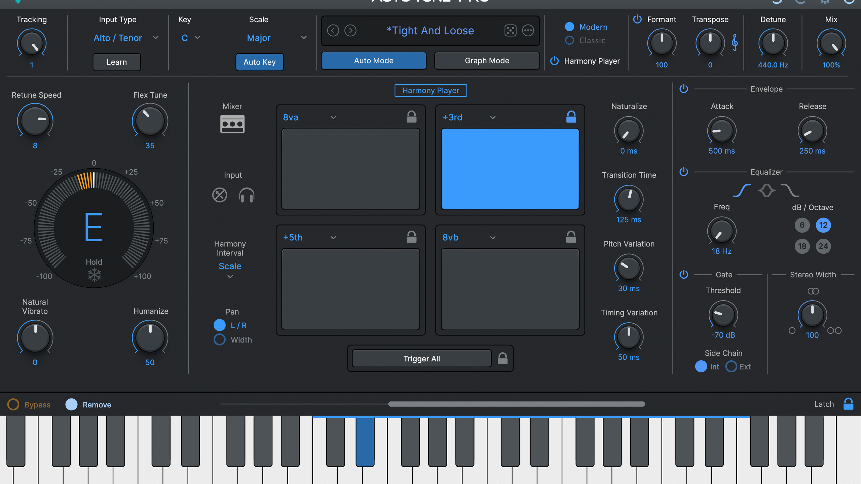
Task: Click the keyboard range scrollbar
Action: tap(516, 404)
